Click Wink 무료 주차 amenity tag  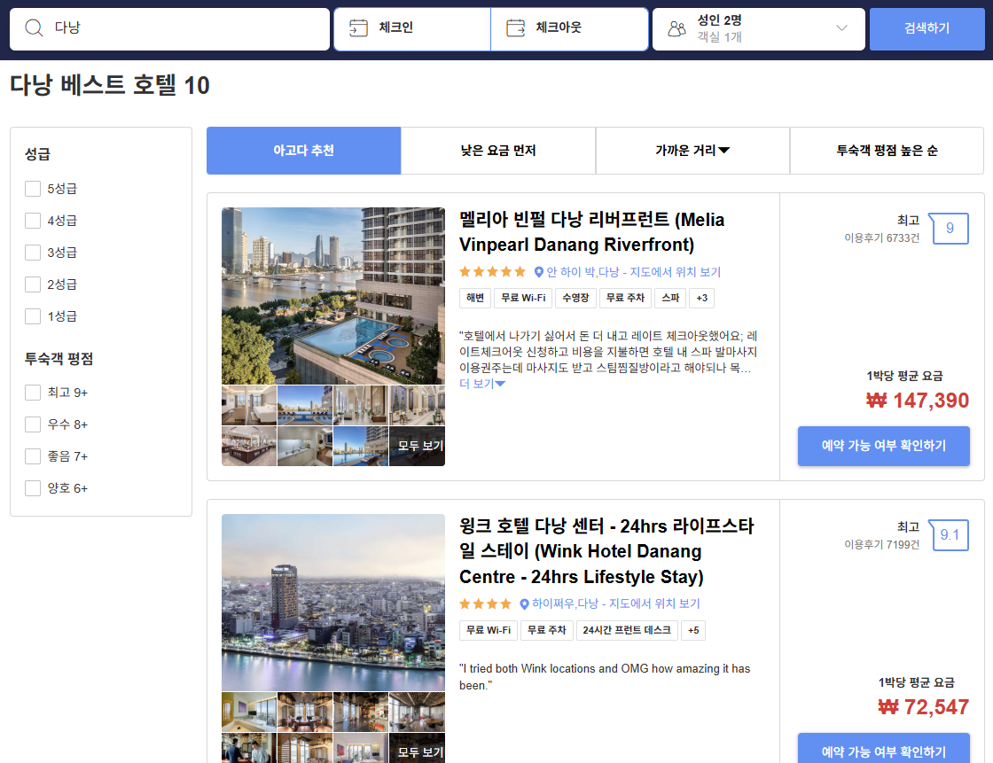[546, 631]
